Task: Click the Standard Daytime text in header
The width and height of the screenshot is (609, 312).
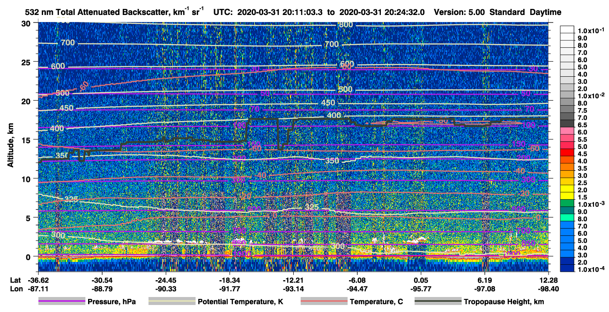Action: pyautogui.click(x=525, y=12)
